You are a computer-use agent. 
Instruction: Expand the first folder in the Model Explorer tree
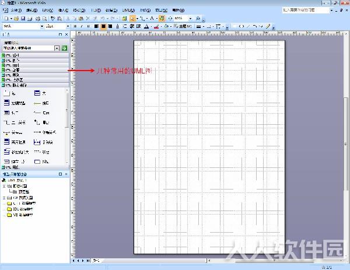[4, 186]
